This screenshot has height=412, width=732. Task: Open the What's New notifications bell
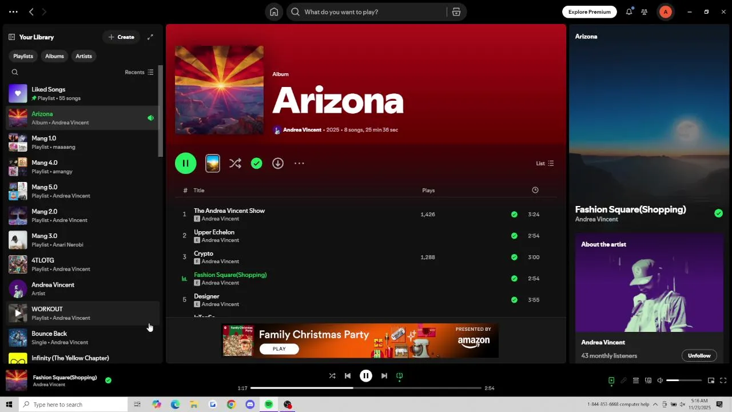(629, 12)
